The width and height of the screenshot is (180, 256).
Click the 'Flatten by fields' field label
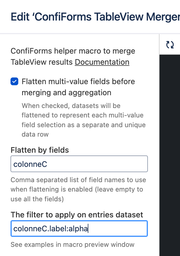pyautogui.click(x=40, y=150)
